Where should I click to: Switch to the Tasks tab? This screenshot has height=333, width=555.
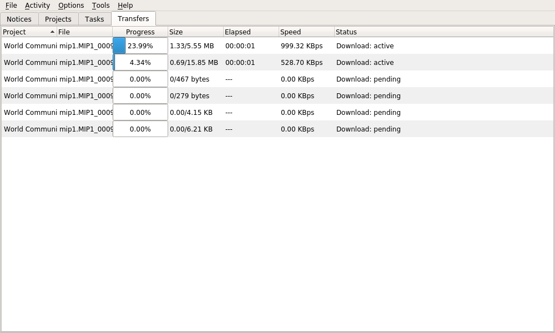(x=94, y=19)
